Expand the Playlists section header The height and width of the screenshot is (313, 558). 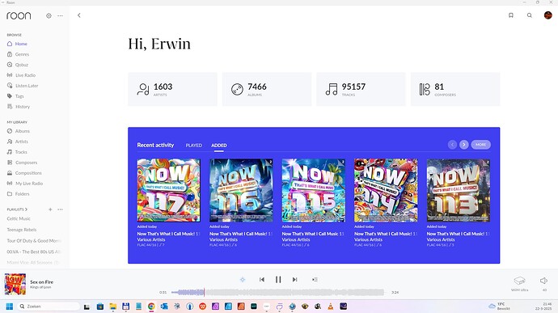17,209
